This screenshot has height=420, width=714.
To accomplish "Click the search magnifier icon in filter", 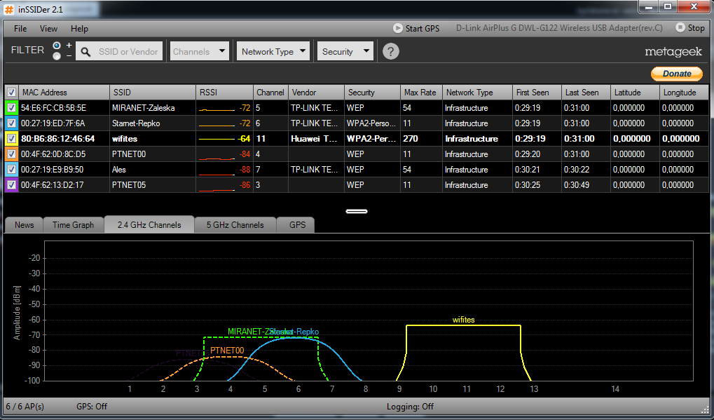I will coord(85,52).
